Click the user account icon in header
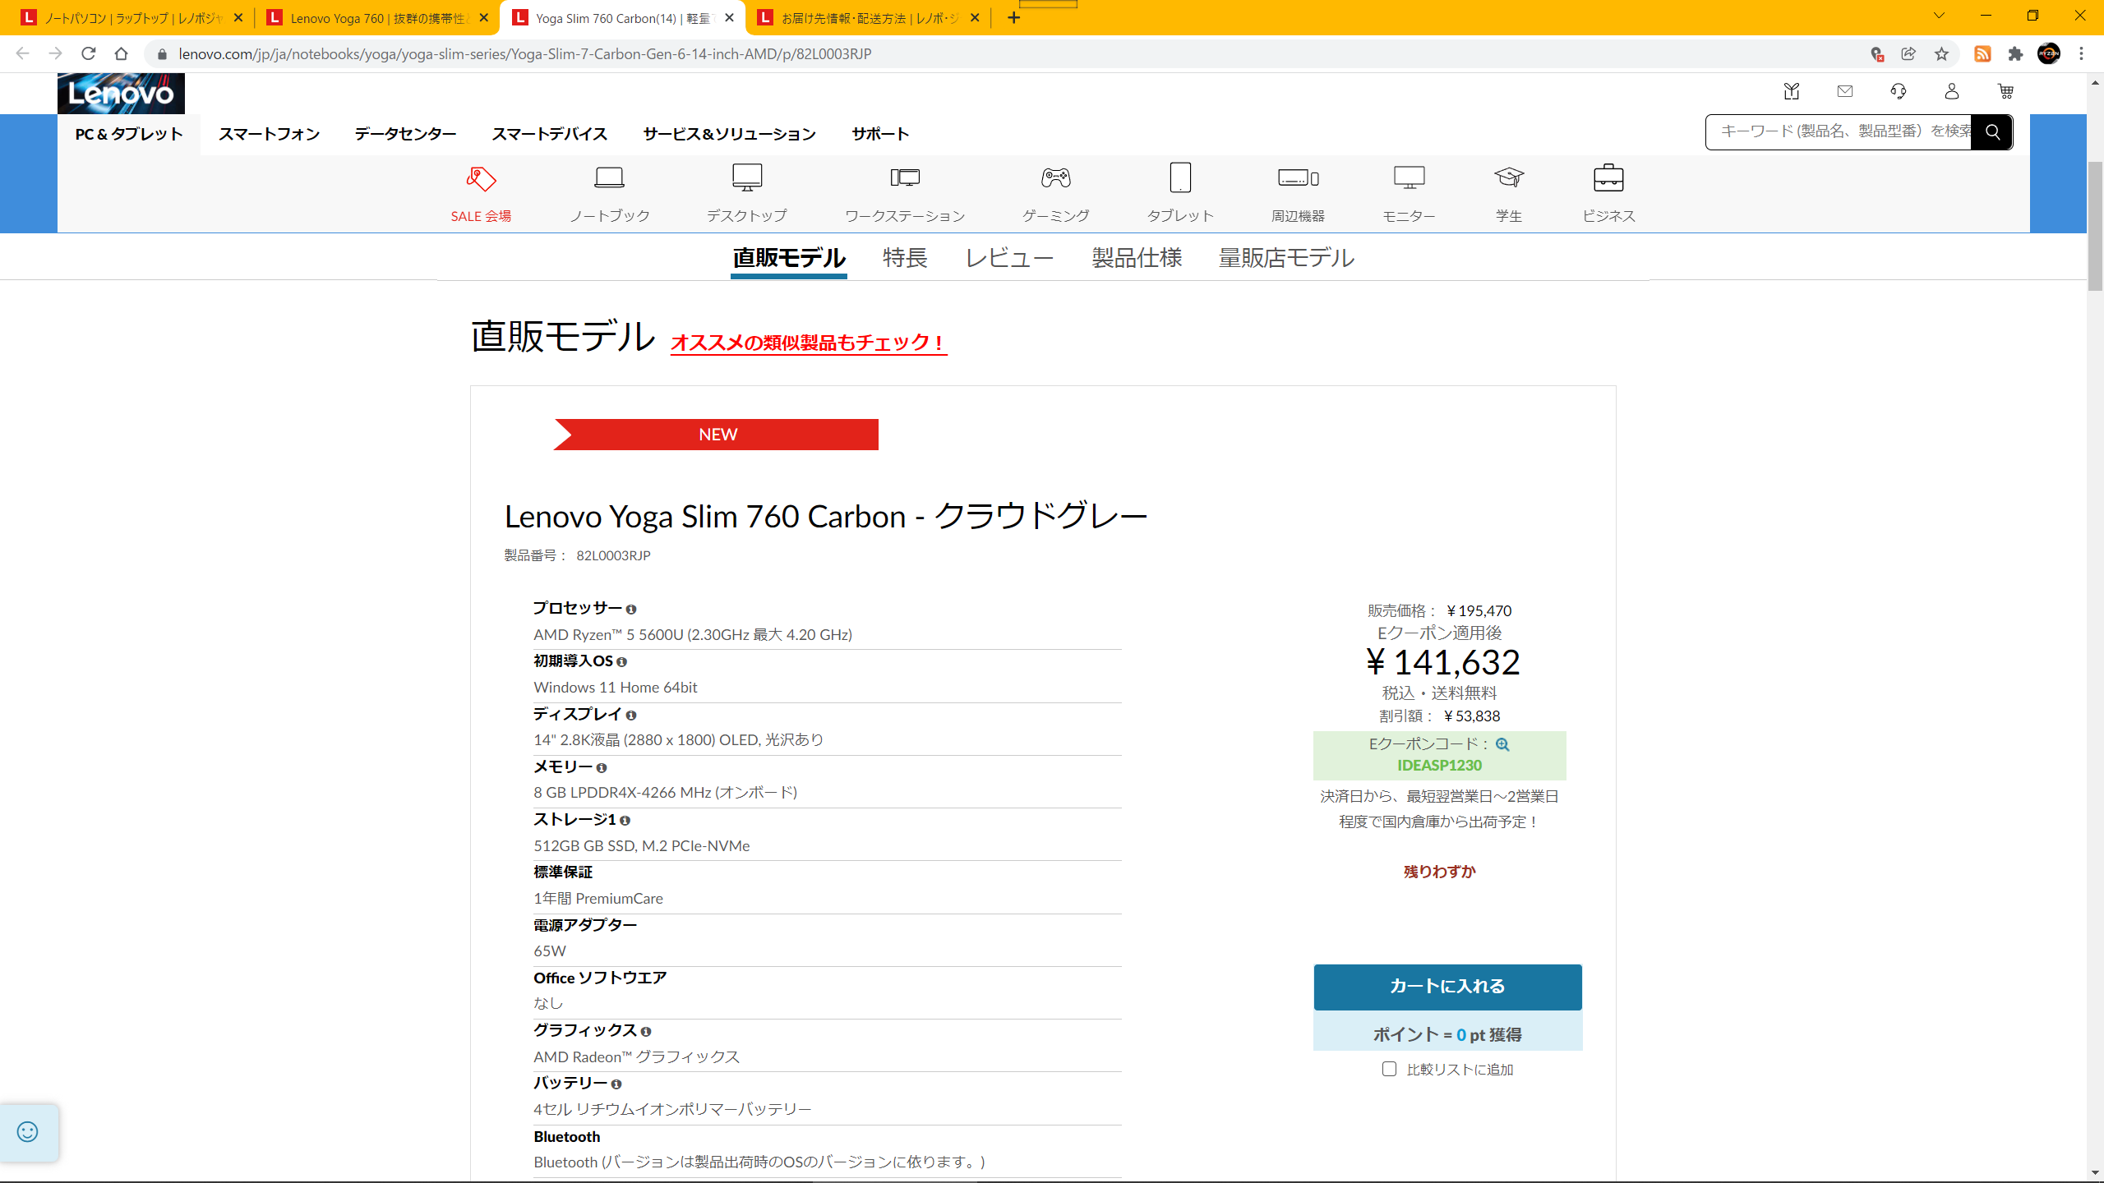The width and height of the screenshot is (2104, 1183). coord(1952,91)
